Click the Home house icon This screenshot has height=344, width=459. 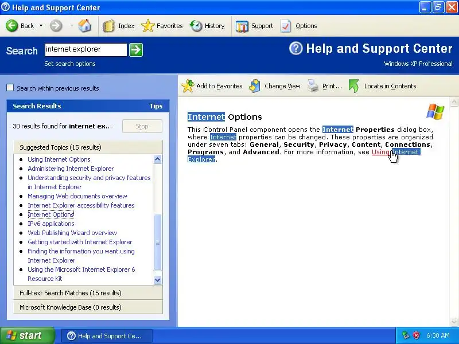pyautogui.click(x=84, y=26)
